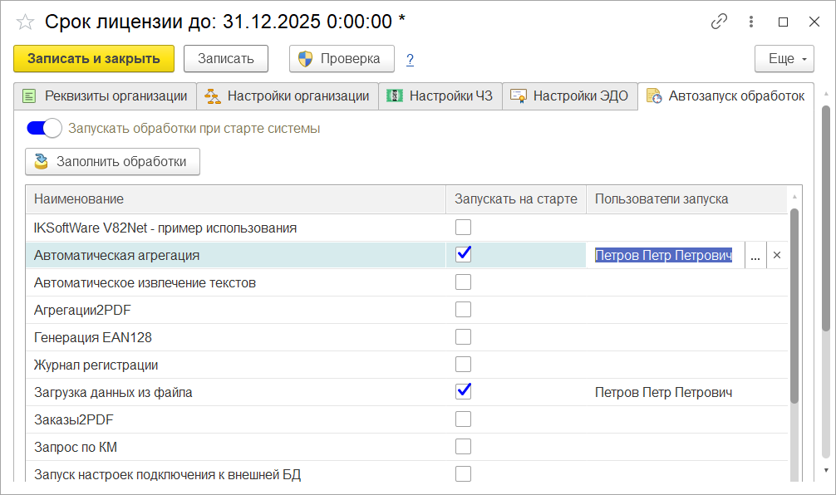Toggle Запускать обработки при старте системы switch
The width and height of the screenshot is (836, 495).
coord(45,128)
